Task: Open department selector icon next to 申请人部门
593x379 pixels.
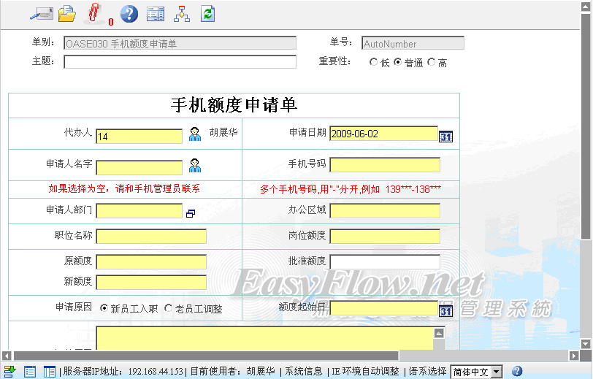Action: [191, 213]
